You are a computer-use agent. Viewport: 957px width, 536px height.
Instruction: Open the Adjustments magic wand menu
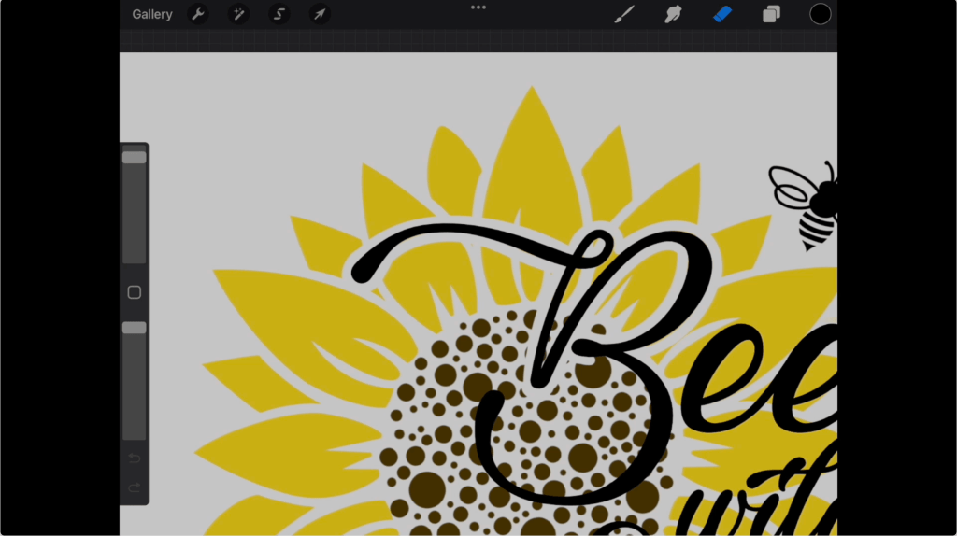[238, 14]
